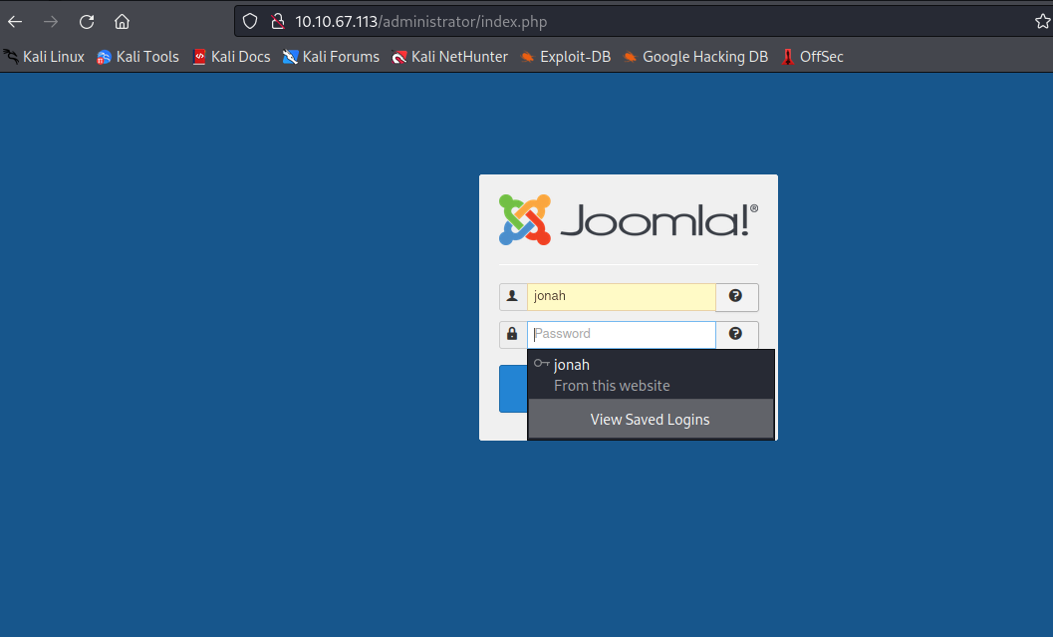Click the blue Log in button
The width and height of the screenshot is (1053, 637).
point(513,389)
